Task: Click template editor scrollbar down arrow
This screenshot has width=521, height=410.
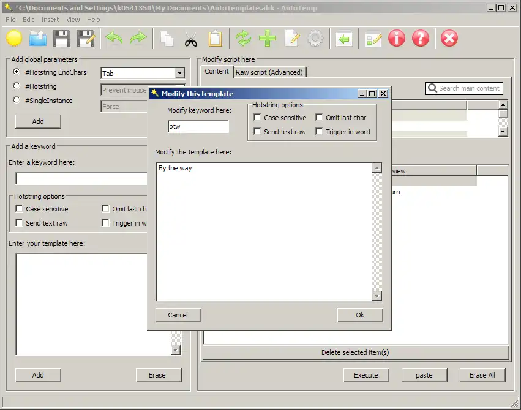Action: 377,295
